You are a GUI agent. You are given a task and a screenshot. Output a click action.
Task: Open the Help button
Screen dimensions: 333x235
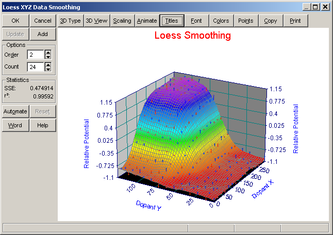coord(43,125)
